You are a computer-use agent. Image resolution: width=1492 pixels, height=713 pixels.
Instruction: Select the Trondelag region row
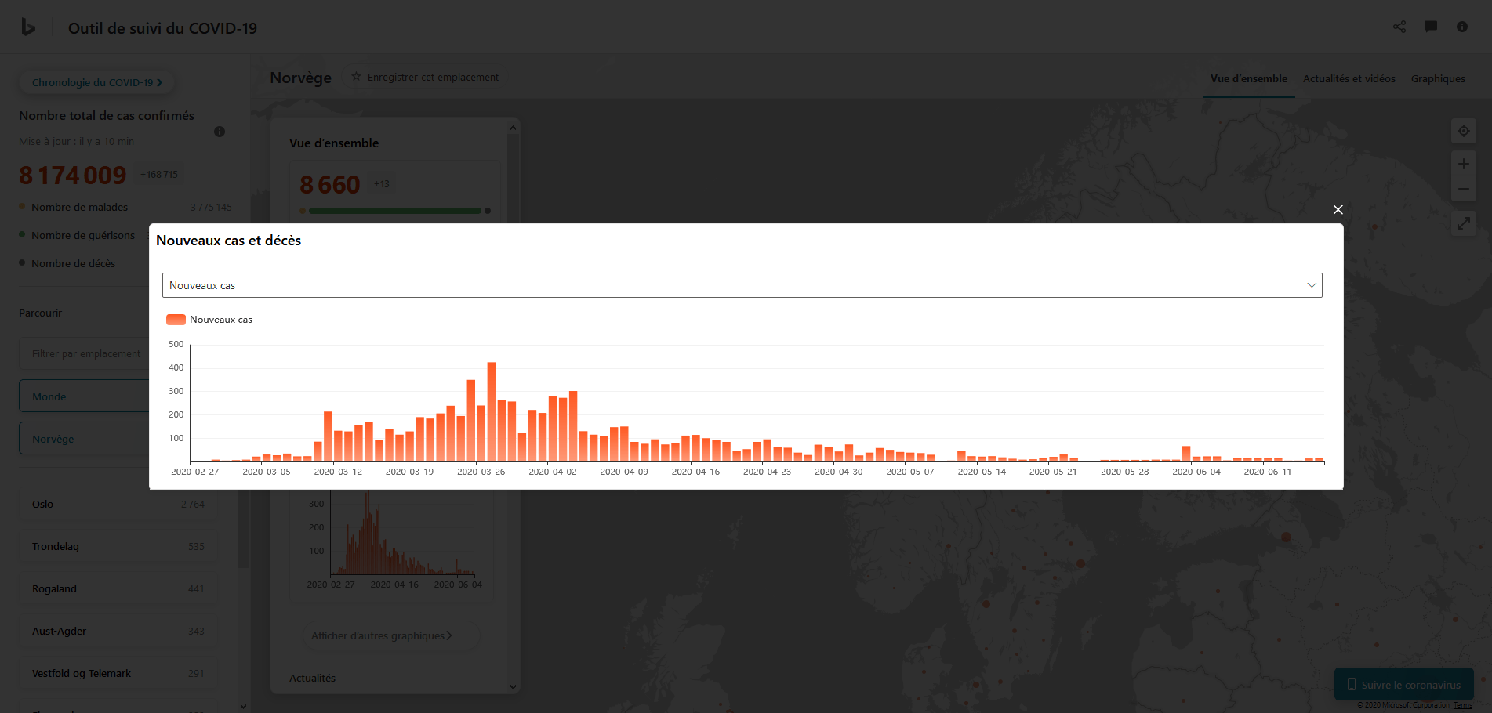point(118,546)
